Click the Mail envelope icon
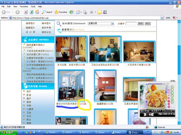 [x=78, y=12]
